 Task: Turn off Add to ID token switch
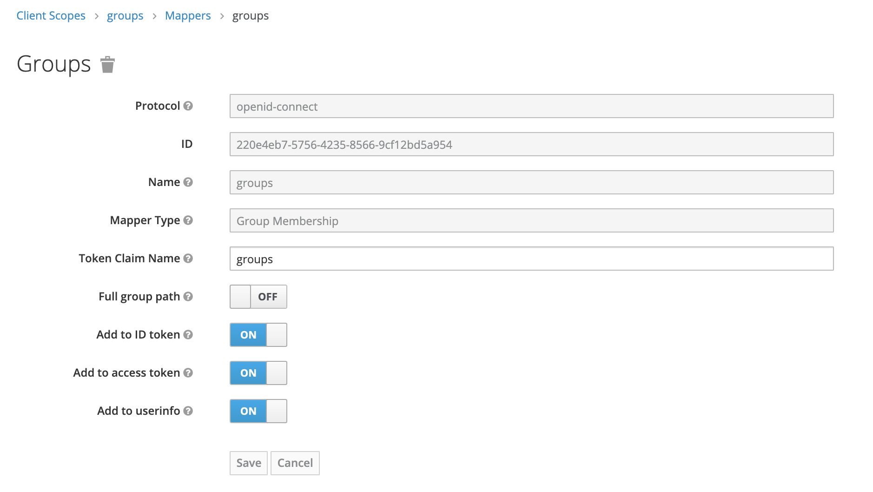(x=258, y=335)
